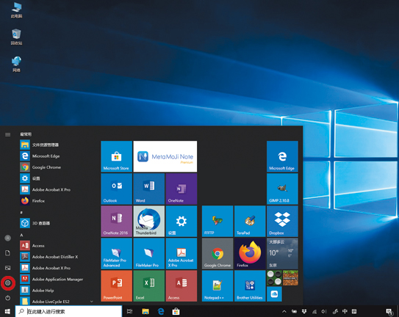The image size is (399, 317).
Task: Show hidden system tray icons
Action: tap(284, 311)
